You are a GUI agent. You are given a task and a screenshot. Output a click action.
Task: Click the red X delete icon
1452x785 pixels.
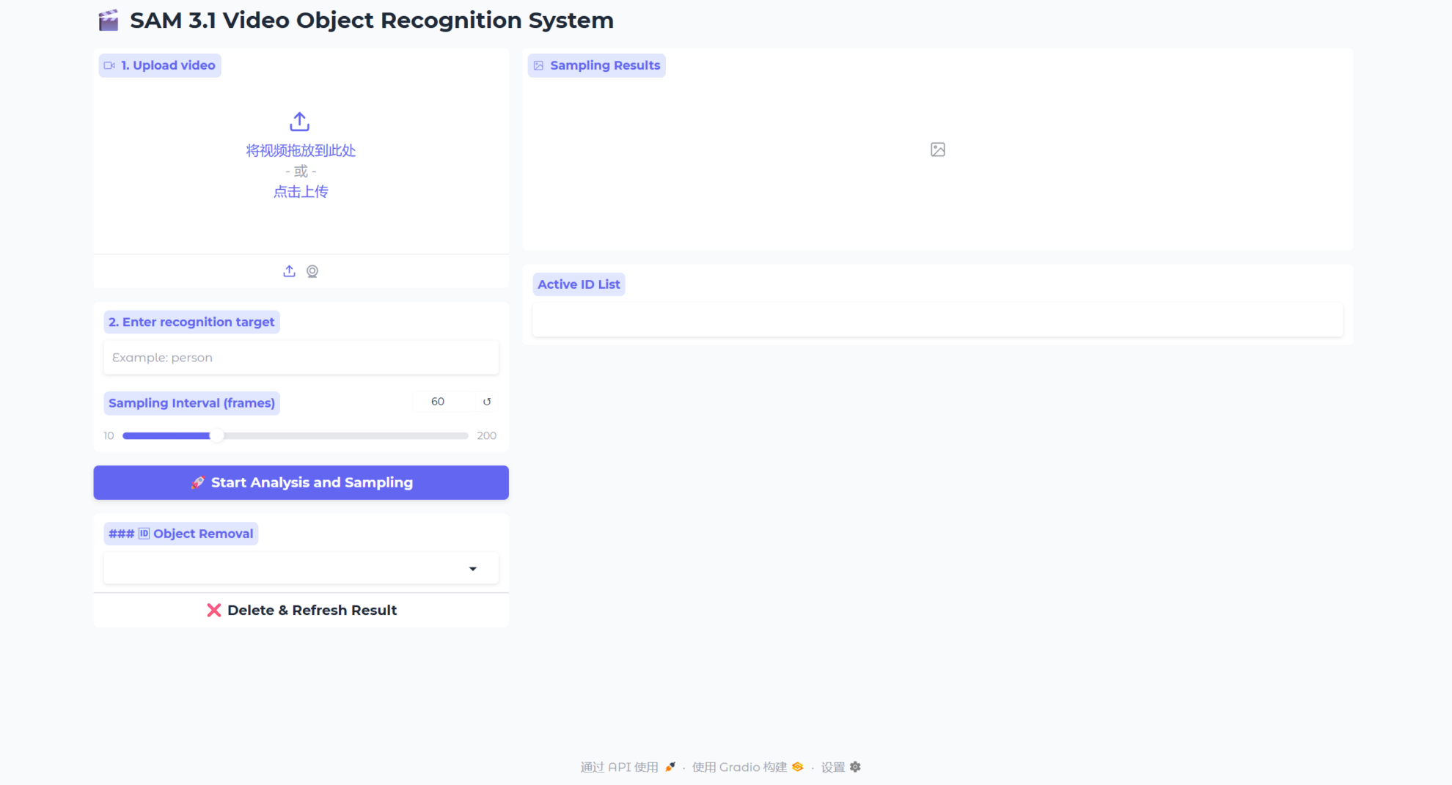213,610
